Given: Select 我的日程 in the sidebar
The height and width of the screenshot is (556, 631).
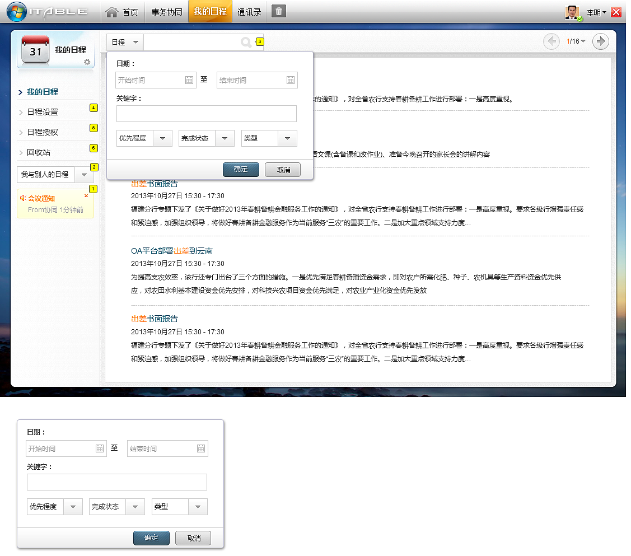Looking at the screenshot, I should coord(42,92).
